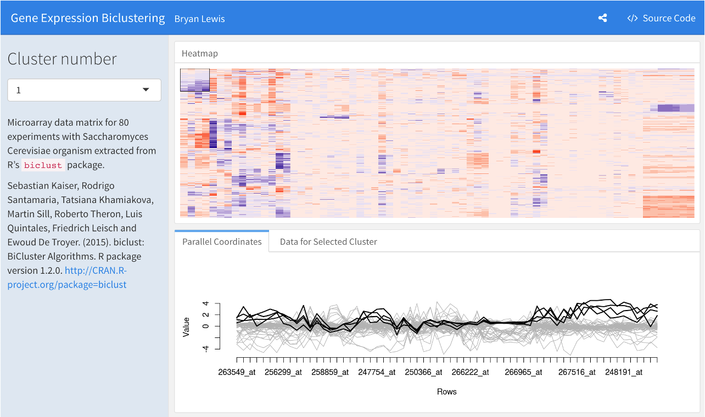705x417 pixels.
Task: Click the red biclust code label in the sidebar
Action: coord(46,165)
